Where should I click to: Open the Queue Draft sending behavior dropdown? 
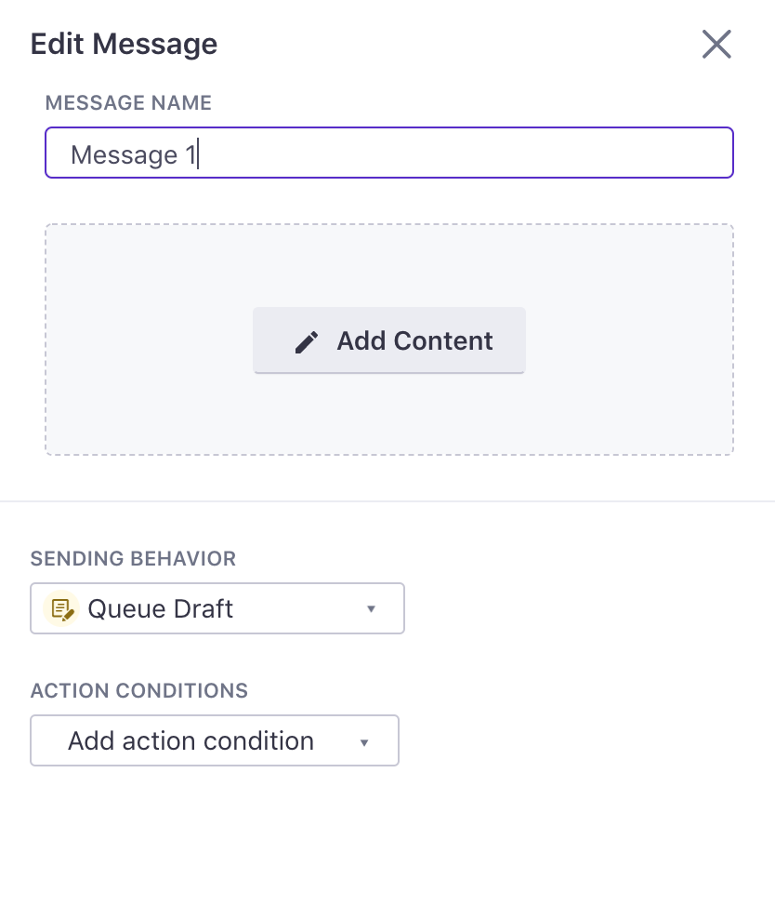pos(217,608)
